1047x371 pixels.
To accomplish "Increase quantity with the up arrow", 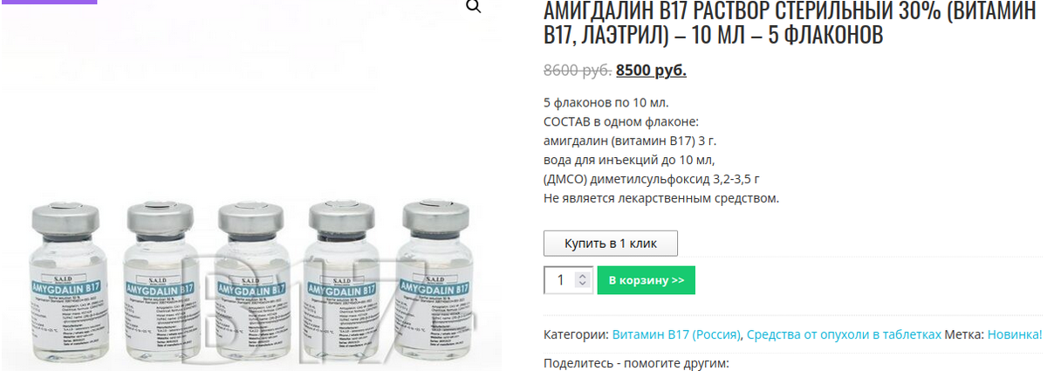I will click(x=585, y=275).
